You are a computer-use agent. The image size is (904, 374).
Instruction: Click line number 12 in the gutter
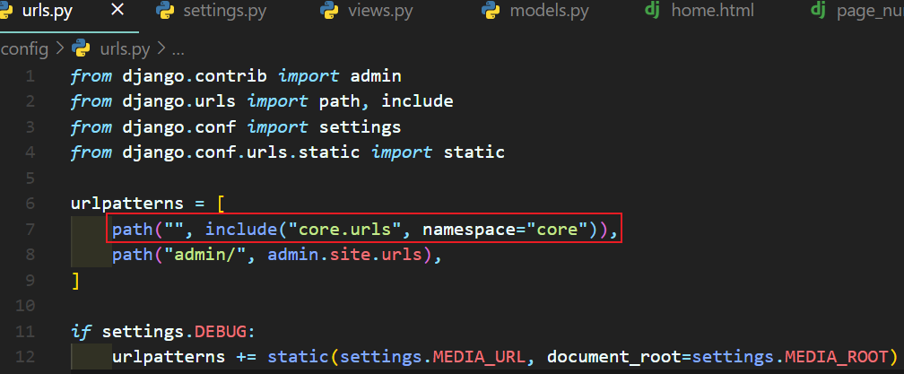25,357
